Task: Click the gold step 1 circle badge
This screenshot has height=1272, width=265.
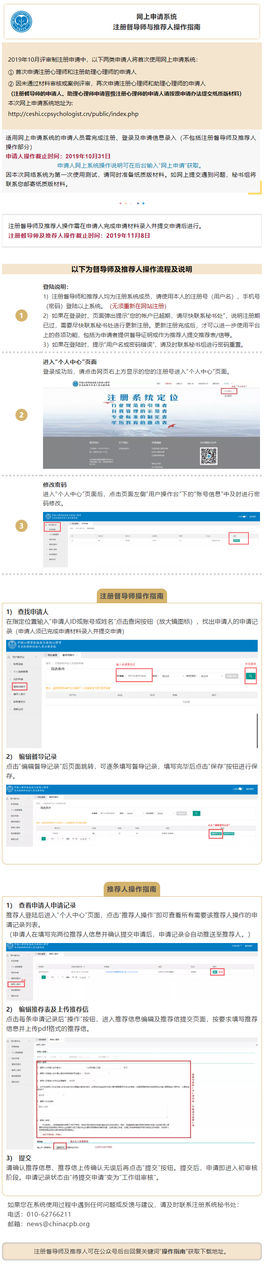Action: point(21,315)
